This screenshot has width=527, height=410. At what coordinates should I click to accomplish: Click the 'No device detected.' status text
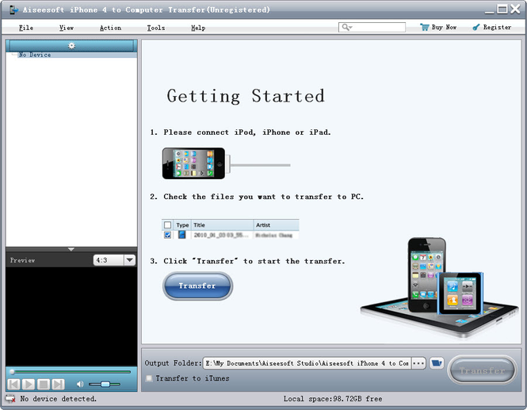[58, 399]
